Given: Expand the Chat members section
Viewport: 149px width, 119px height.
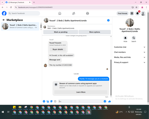Looking at the screenshot, I should [130, 52].
